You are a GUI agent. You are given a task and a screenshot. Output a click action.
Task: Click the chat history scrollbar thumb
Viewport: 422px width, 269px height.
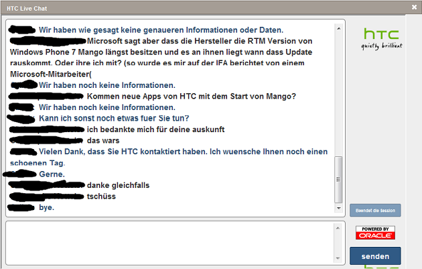point(338,180)
